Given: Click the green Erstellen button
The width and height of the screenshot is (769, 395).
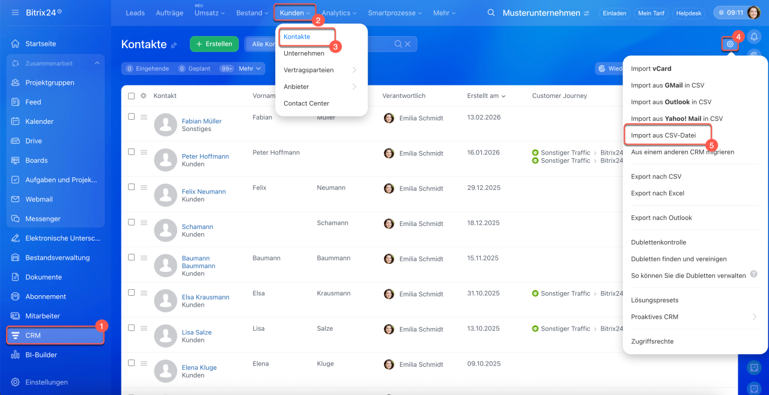Looking at the screenshot, I should 214,44.
